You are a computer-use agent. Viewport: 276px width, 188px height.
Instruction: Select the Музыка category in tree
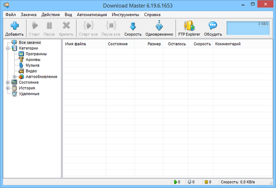[33, 65]
